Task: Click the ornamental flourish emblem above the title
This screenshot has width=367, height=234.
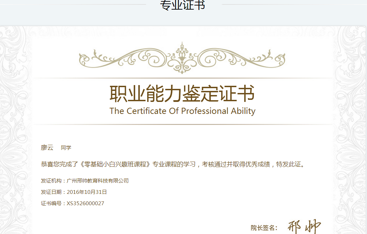Action: (x=182, y=58)
